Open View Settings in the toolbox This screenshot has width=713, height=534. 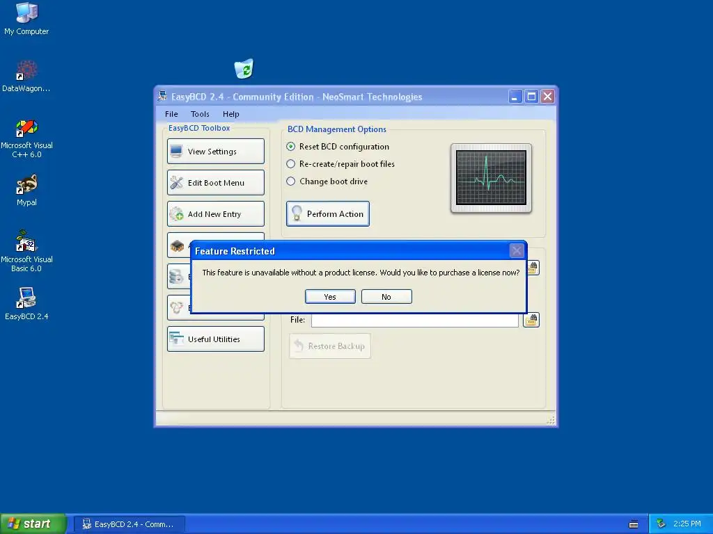(x=216, y=151)
